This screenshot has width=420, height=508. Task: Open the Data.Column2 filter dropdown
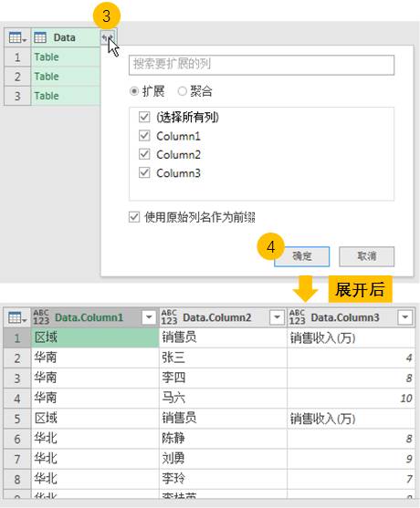tap(277, 317)
